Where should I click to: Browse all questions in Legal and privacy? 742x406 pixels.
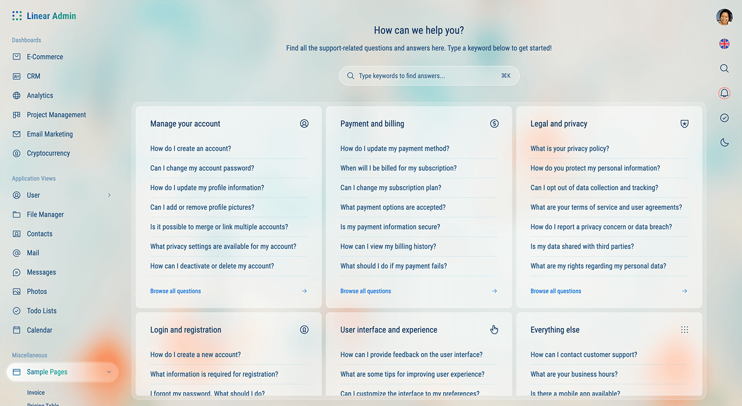pos(556,291)
